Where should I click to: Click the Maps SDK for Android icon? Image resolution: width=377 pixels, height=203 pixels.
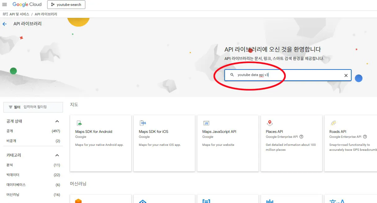(x=79, y=123)
